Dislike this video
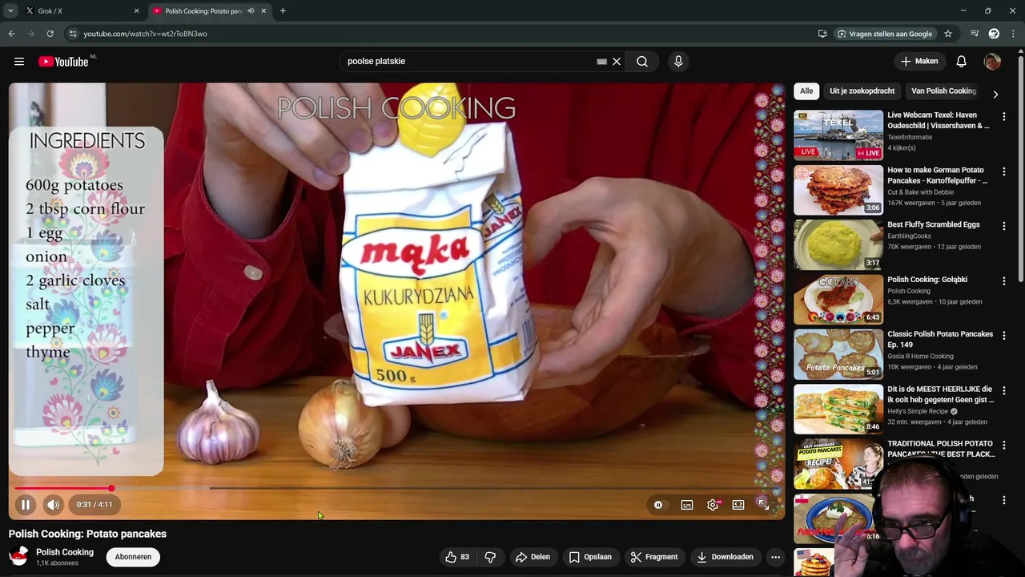Viewport: 1025px width, 577px height. [490, 557]
